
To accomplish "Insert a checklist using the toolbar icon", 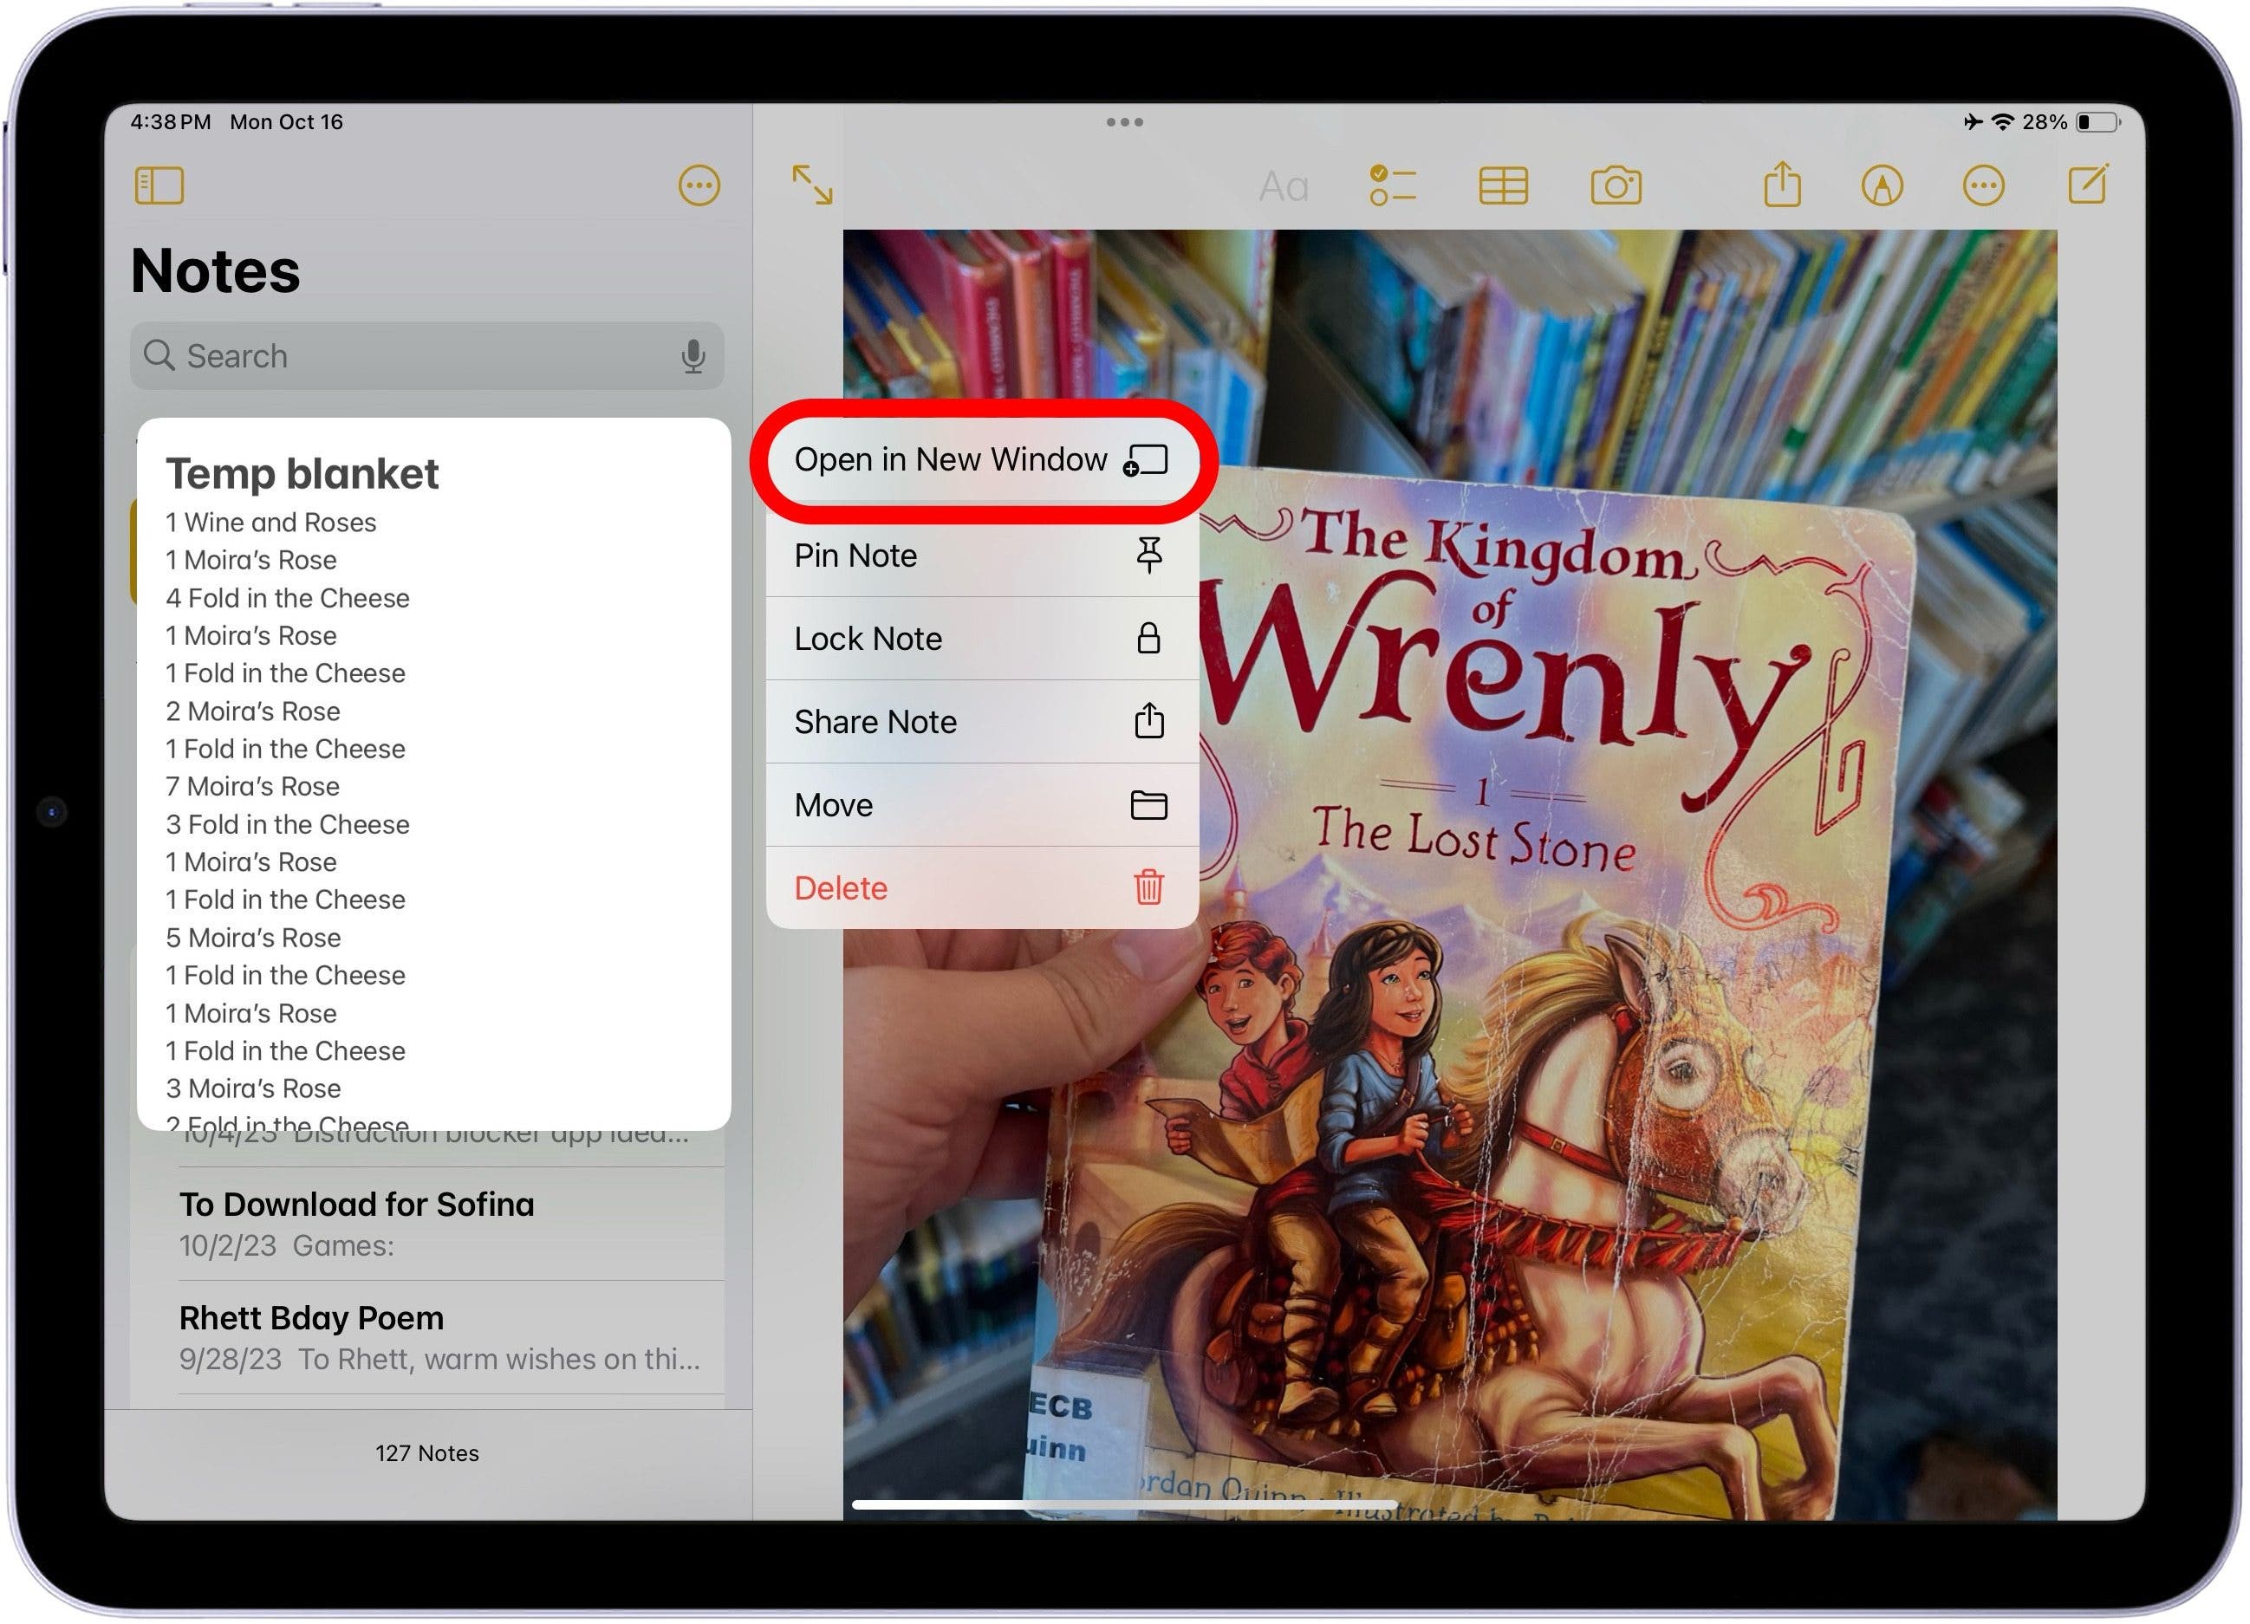I will [1392, 185].
